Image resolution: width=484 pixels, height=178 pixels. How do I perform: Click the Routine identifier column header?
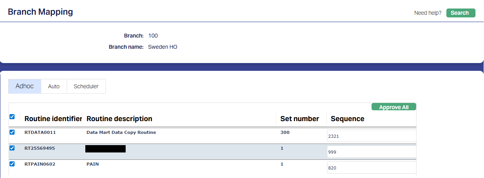pyautogui.click(x=53, y=118)
